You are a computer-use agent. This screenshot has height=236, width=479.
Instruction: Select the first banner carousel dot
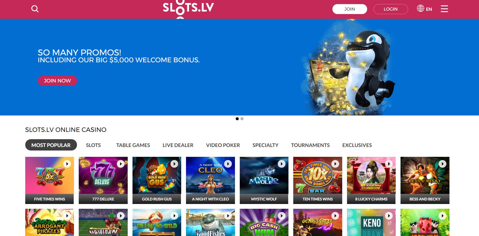pyautogui.click(x=237, y=119)
